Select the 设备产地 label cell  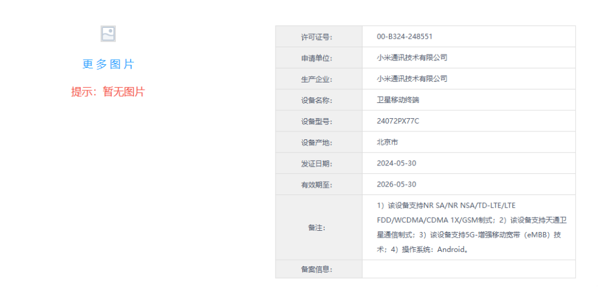point(318,143)
